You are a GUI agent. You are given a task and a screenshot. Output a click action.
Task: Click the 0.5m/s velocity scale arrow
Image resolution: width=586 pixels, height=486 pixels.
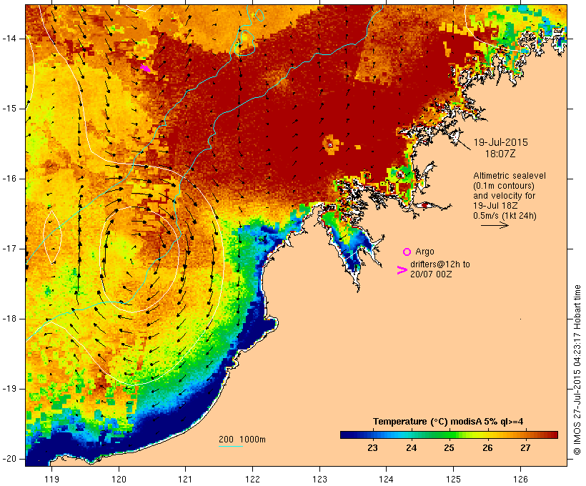(495, 225)
